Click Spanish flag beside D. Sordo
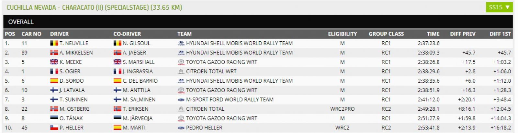Screen dimensions: 518x133 [54, 81]
